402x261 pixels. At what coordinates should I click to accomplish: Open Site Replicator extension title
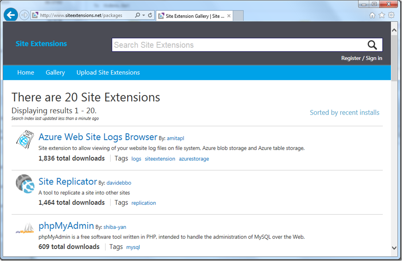(x=68, y=182)
